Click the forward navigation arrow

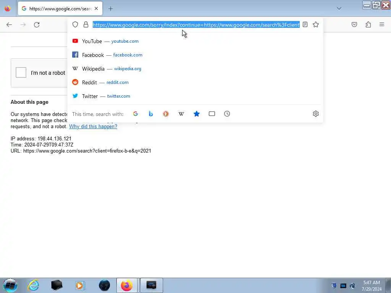click(23, 25)
